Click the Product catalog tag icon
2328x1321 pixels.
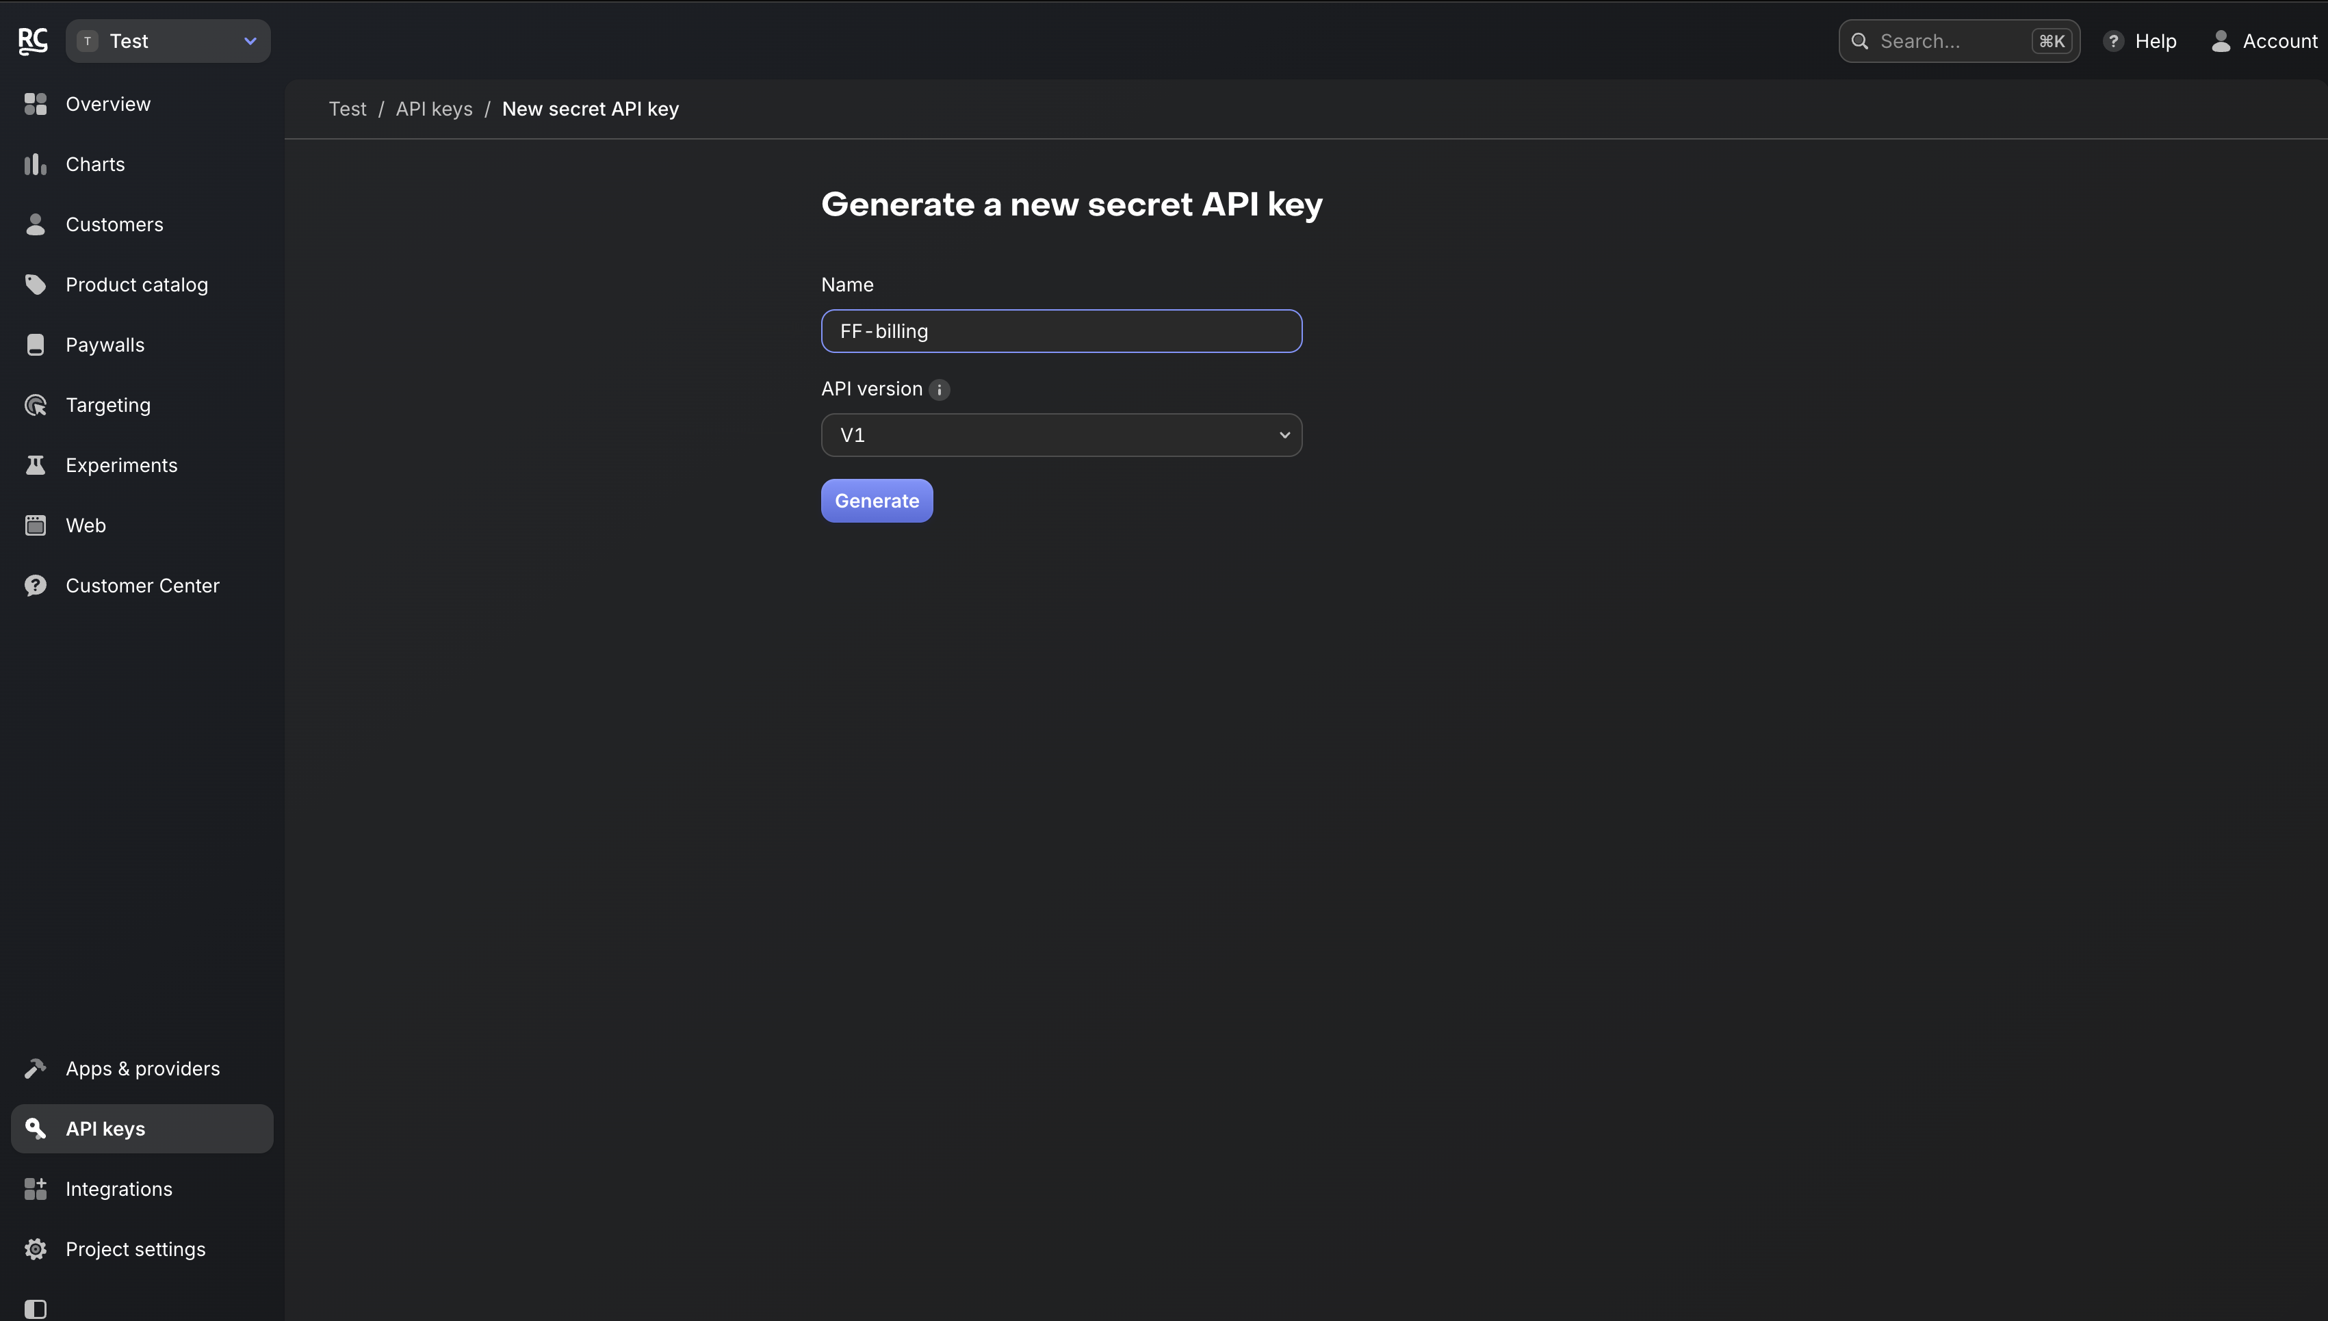[36, 285]
